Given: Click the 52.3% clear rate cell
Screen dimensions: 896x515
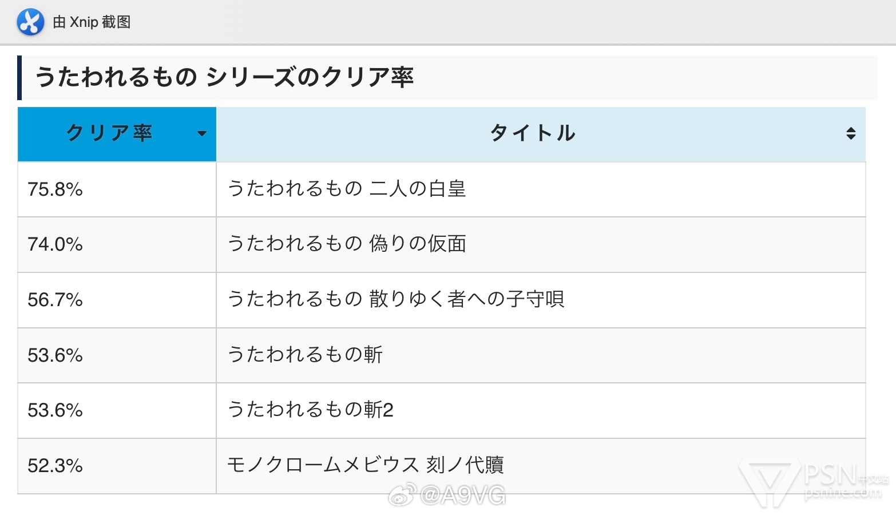Looking at the screenshot, I should pyautogui.click(x=117, y=466).
